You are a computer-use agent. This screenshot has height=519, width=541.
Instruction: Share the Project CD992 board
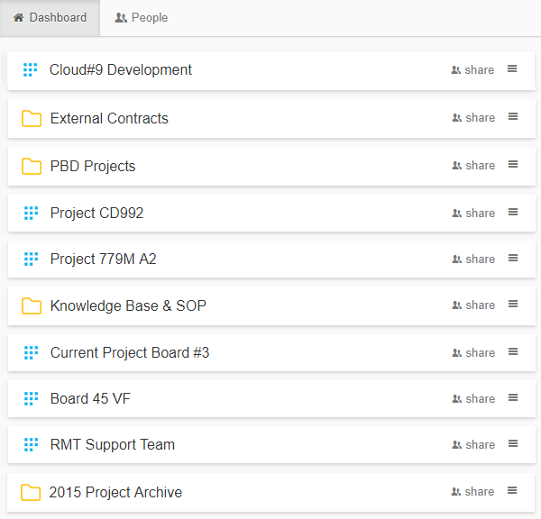(x=473, y=214)
